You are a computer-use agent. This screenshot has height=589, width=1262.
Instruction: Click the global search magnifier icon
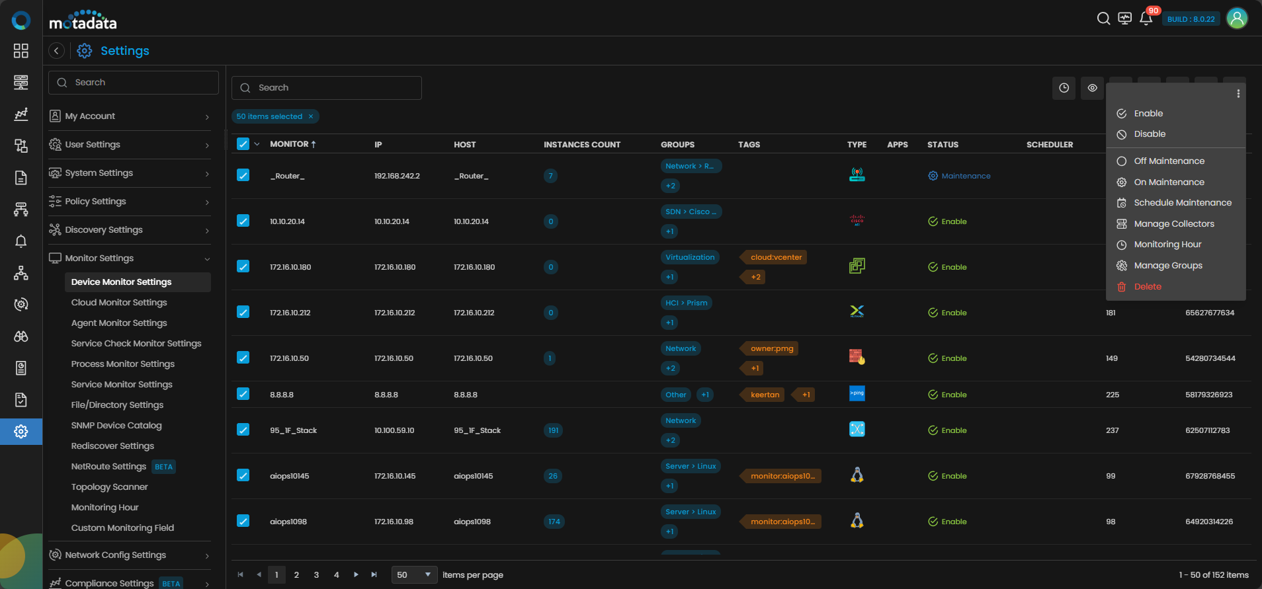point(1103,19)
